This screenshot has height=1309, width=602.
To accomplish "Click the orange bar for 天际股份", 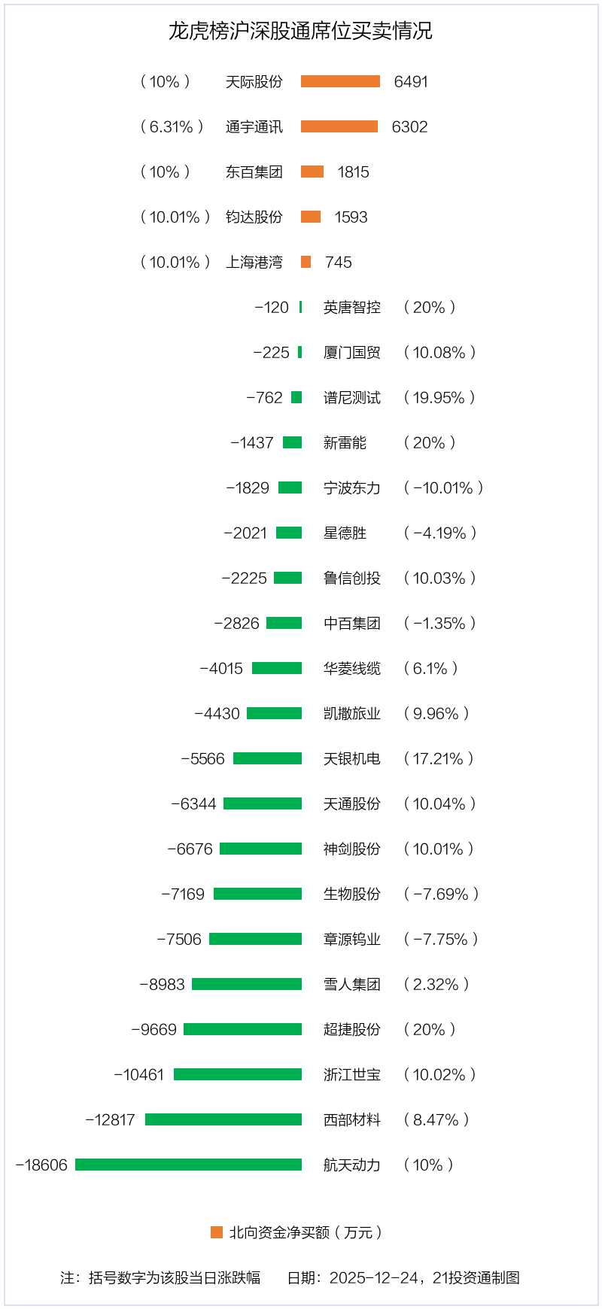I will click(x=340, y=81).
